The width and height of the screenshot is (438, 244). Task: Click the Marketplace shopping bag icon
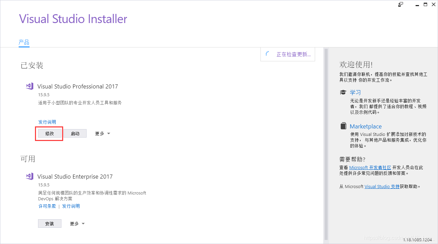click(x=343, y=126)
